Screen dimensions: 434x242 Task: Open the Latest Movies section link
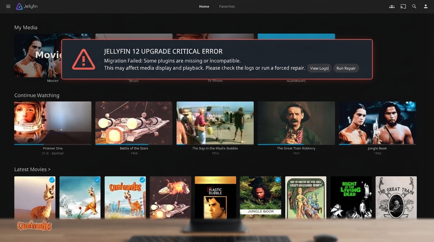click(33, 169)
